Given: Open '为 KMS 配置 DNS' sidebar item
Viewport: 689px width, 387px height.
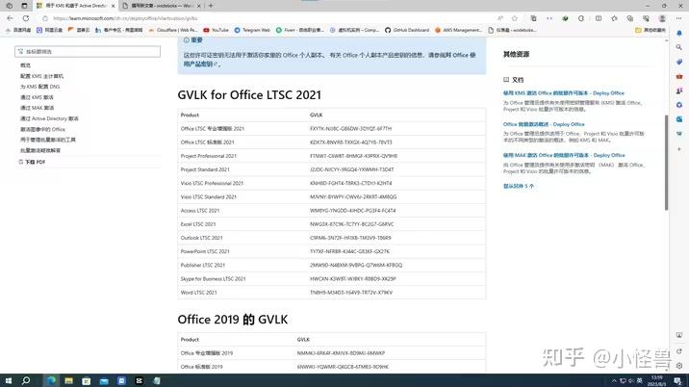Looking at the screenshot, I should [x=40, y=87].
